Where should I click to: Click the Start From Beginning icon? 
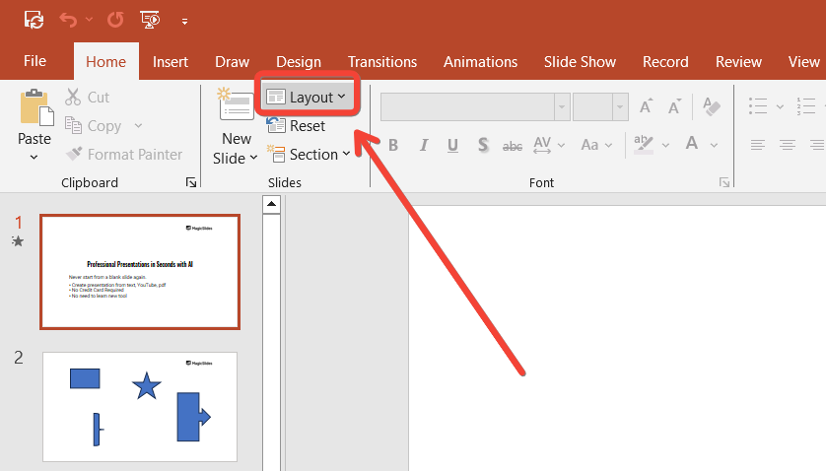point(150,19)
